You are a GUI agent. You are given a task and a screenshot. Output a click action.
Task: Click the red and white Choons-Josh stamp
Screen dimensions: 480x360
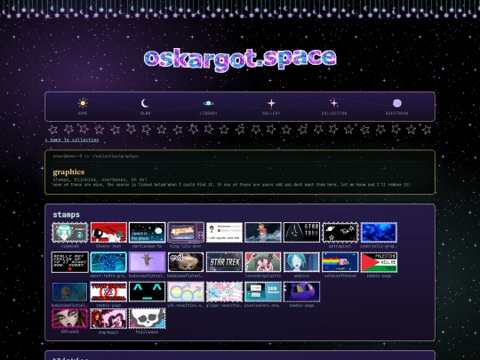tap(108, 233)
